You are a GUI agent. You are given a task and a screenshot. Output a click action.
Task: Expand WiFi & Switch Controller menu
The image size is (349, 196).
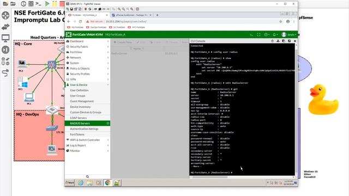pyautogui.click(x=87, y=140)
